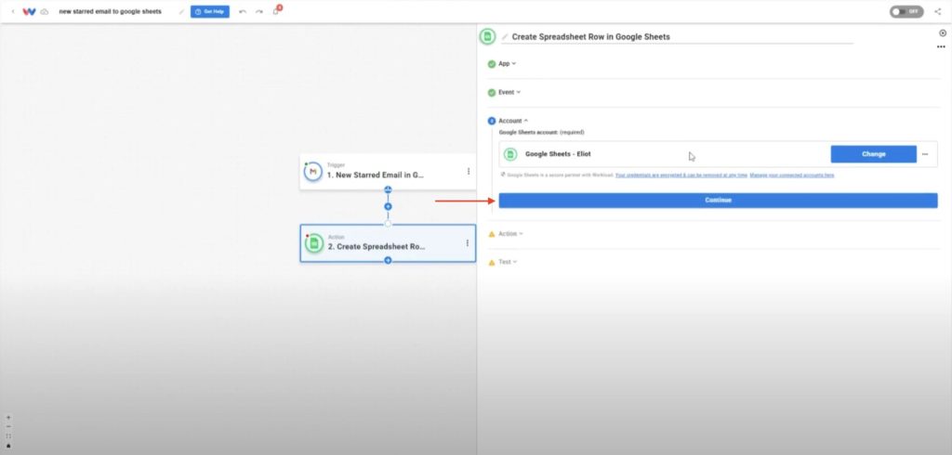
Task: Open 'Manage your connected accounts here' link
Action: pyautogui.click(x=792, y=175)
